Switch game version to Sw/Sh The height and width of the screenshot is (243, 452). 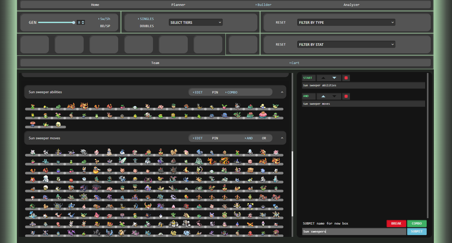tap(105, 19)
